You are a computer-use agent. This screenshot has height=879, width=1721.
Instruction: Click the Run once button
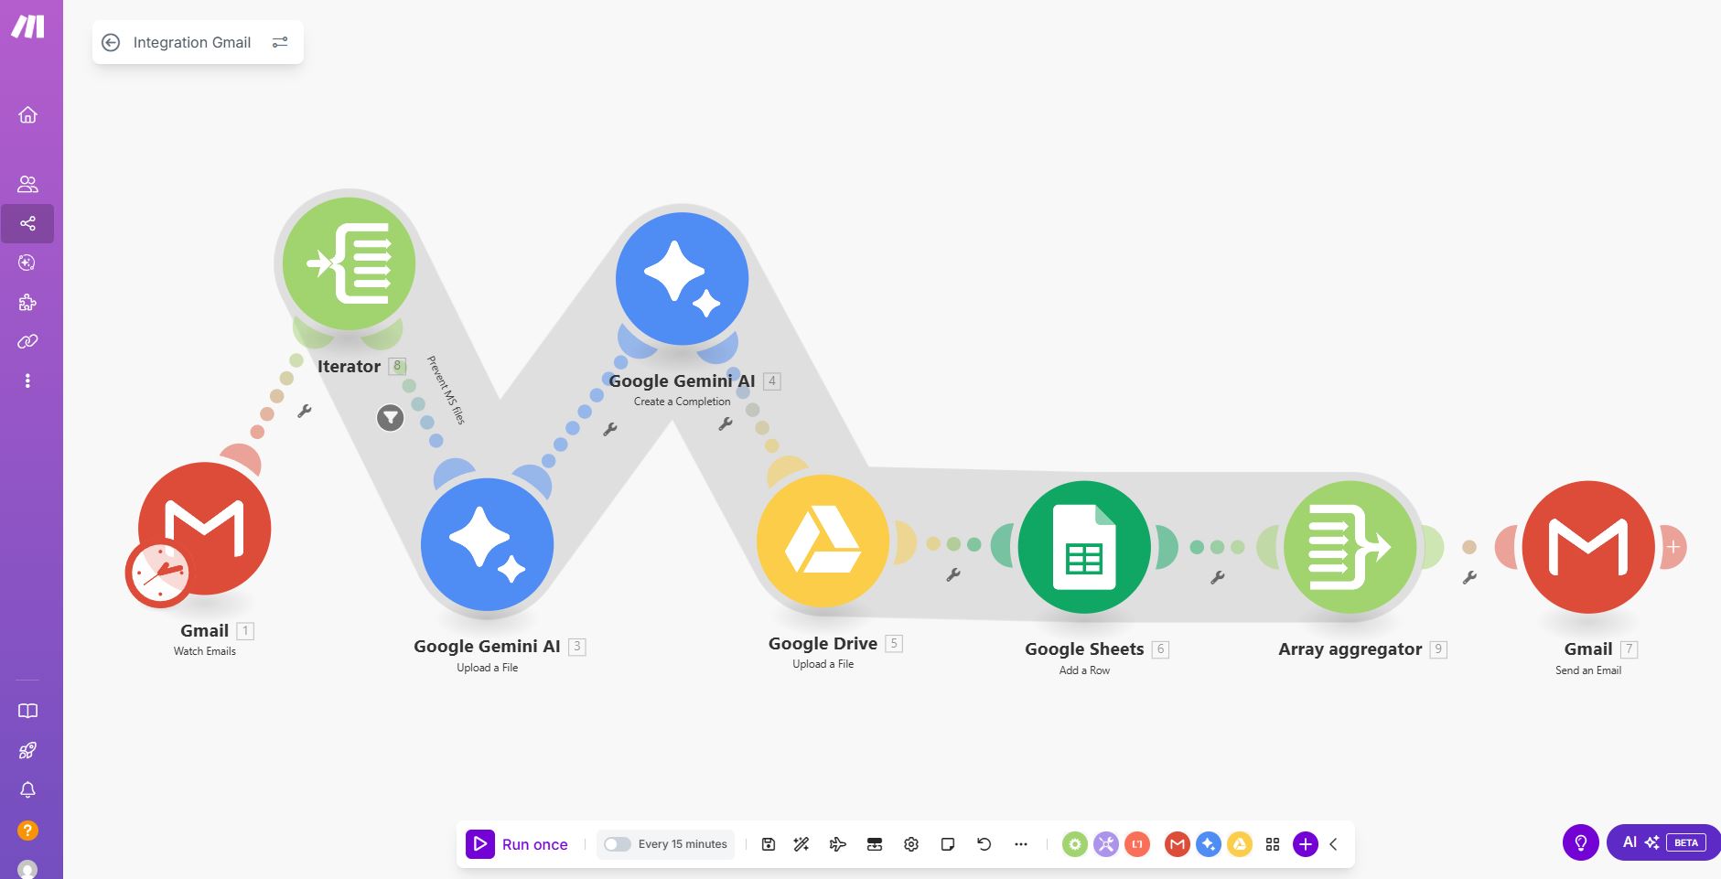[517, 844]
